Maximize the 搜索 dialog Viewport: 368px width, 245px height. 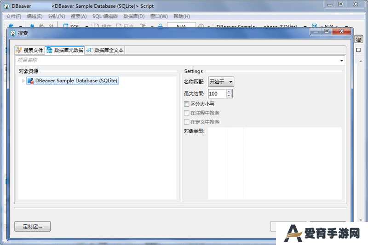[x=327, y=31]
